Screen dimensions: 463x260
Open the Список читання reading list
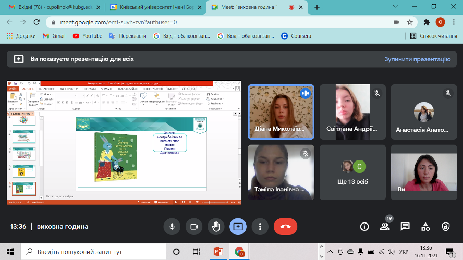pos(434,36)
